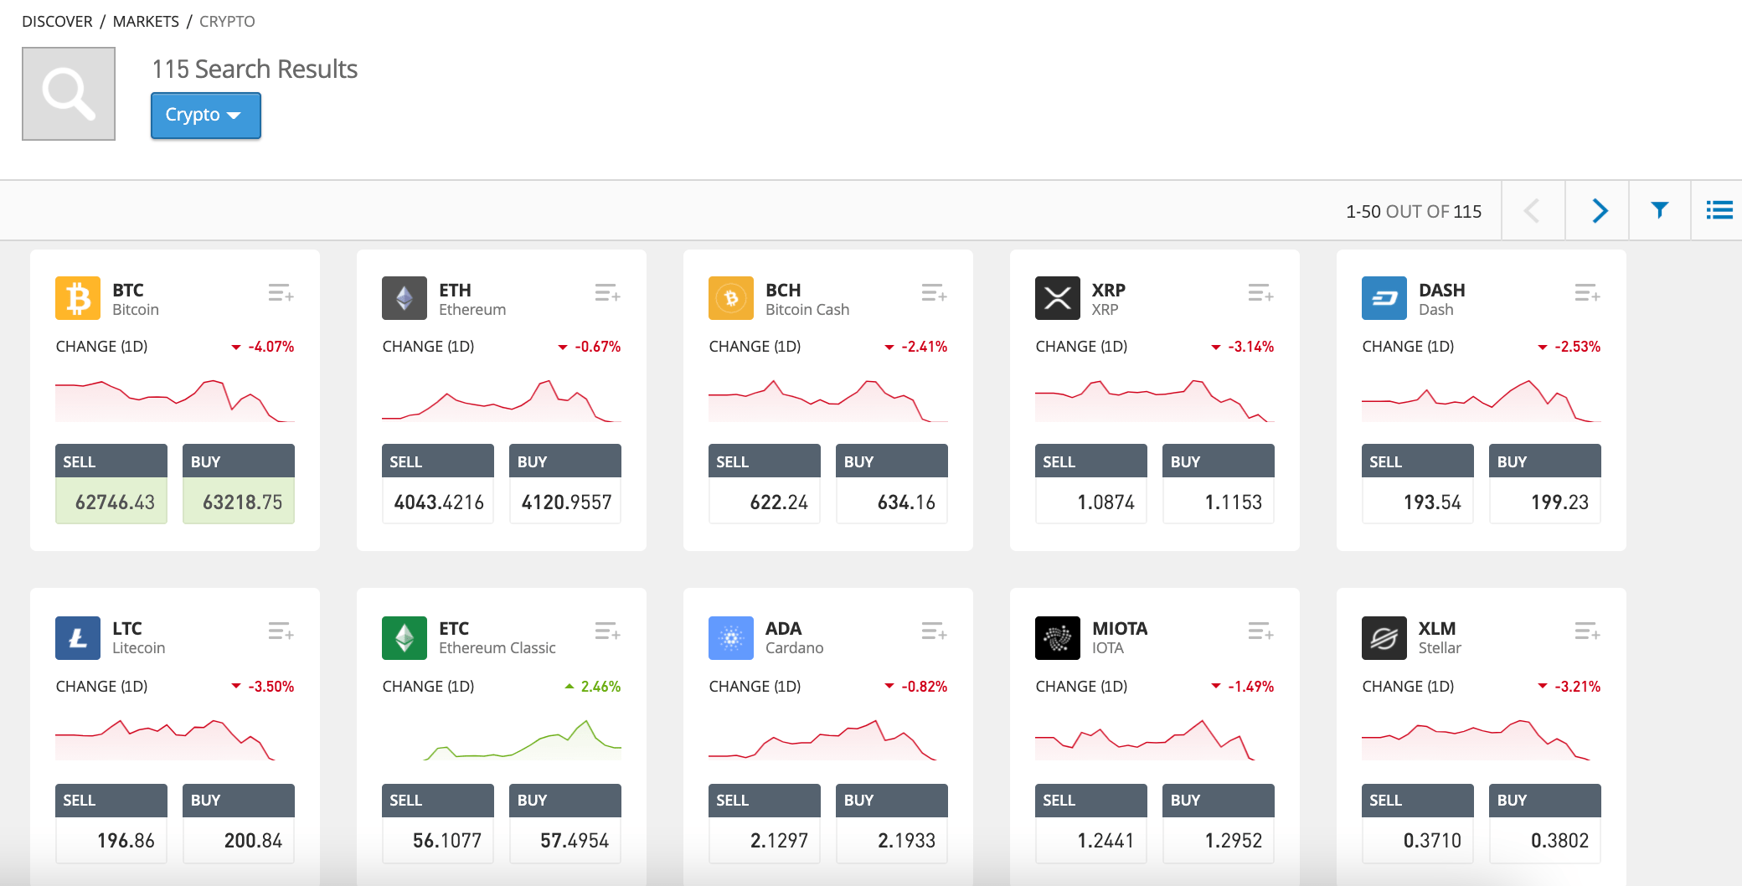Viewport: 1742px width, 886px height.
Task: Click the Bitcoin Cash BCH logo icon
Action: (x=731, y=298)
